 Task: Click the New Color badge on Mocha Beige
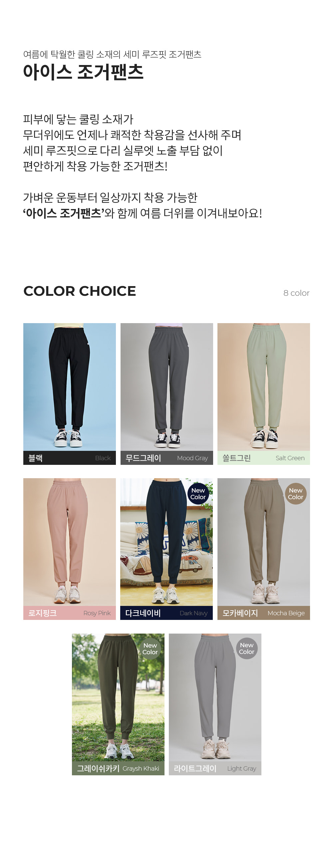click(296, 494)
